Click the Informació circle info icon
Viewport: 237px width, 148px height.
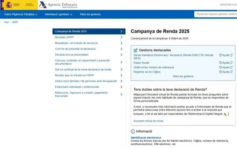[x=133, y=131]
